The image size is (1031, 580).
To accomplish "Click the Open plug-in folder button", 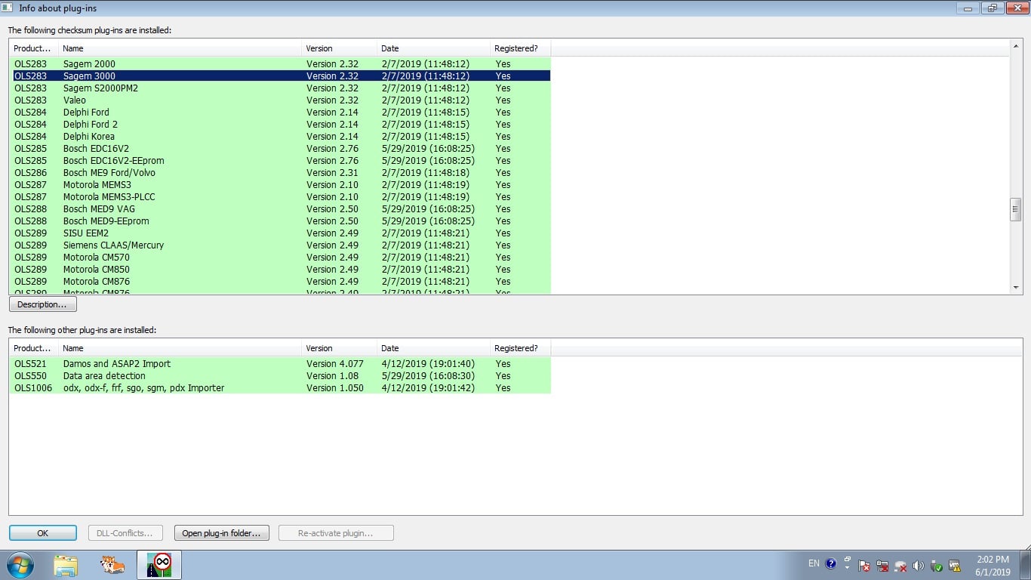I will [x=221, y=533].
